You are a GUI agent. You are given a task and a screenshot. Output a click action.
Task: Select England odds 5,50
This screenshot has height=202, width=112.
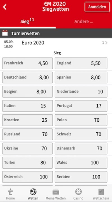(81, 63)
